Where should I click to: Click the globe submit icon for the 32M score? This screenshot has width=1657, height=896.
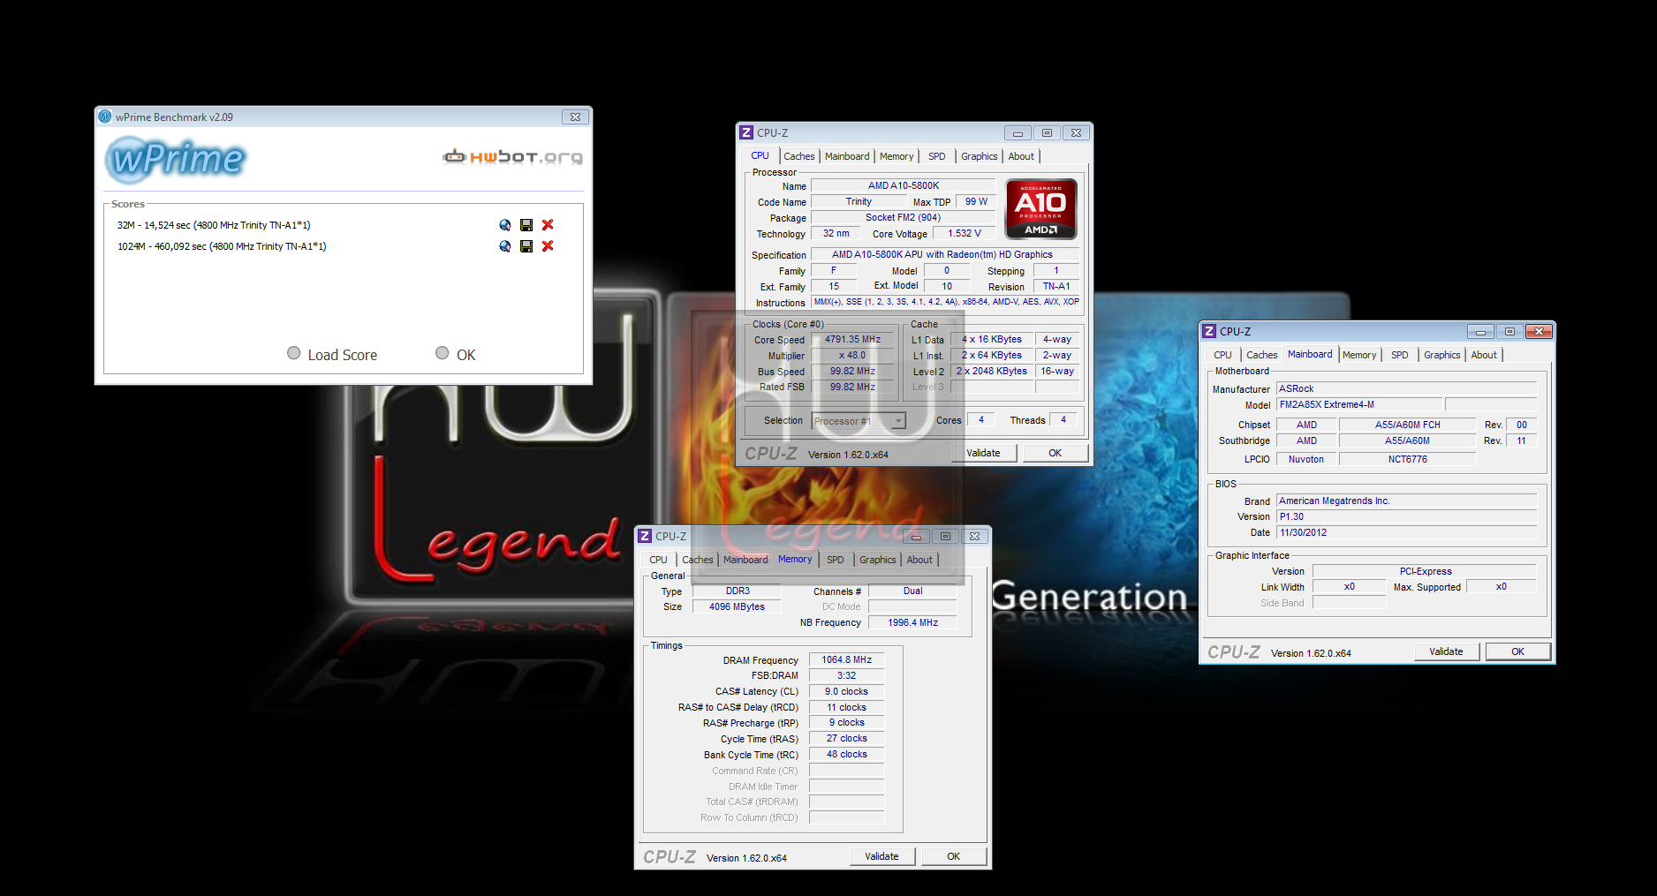(505, 225)
